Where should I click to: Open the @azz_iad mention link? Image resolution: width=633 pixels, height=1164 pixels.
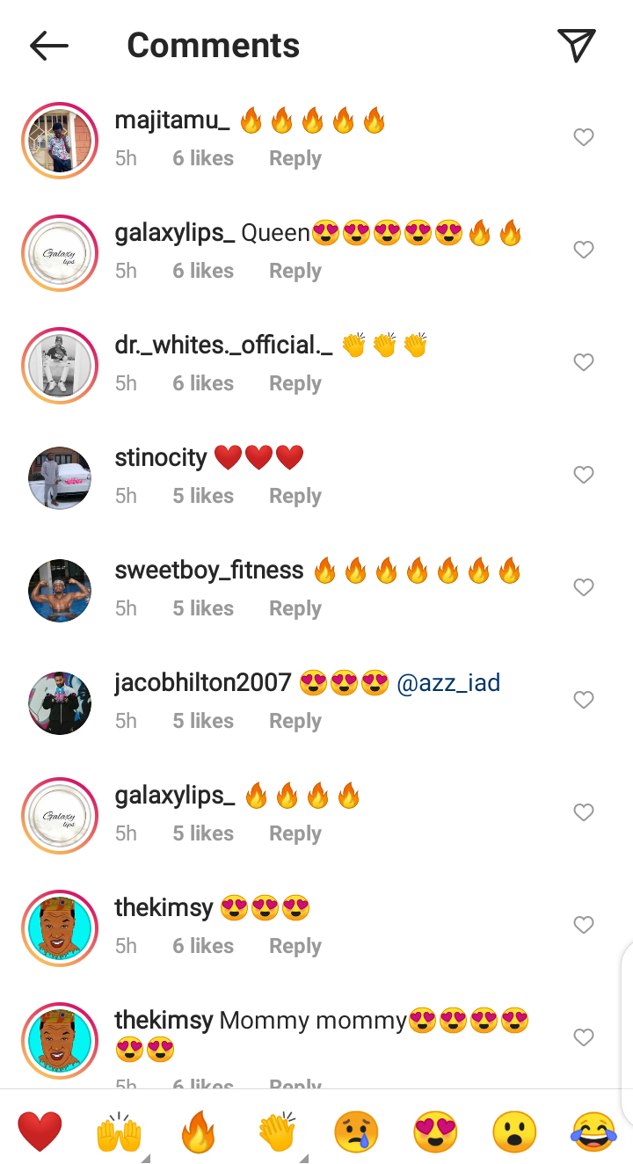point(448,682)
